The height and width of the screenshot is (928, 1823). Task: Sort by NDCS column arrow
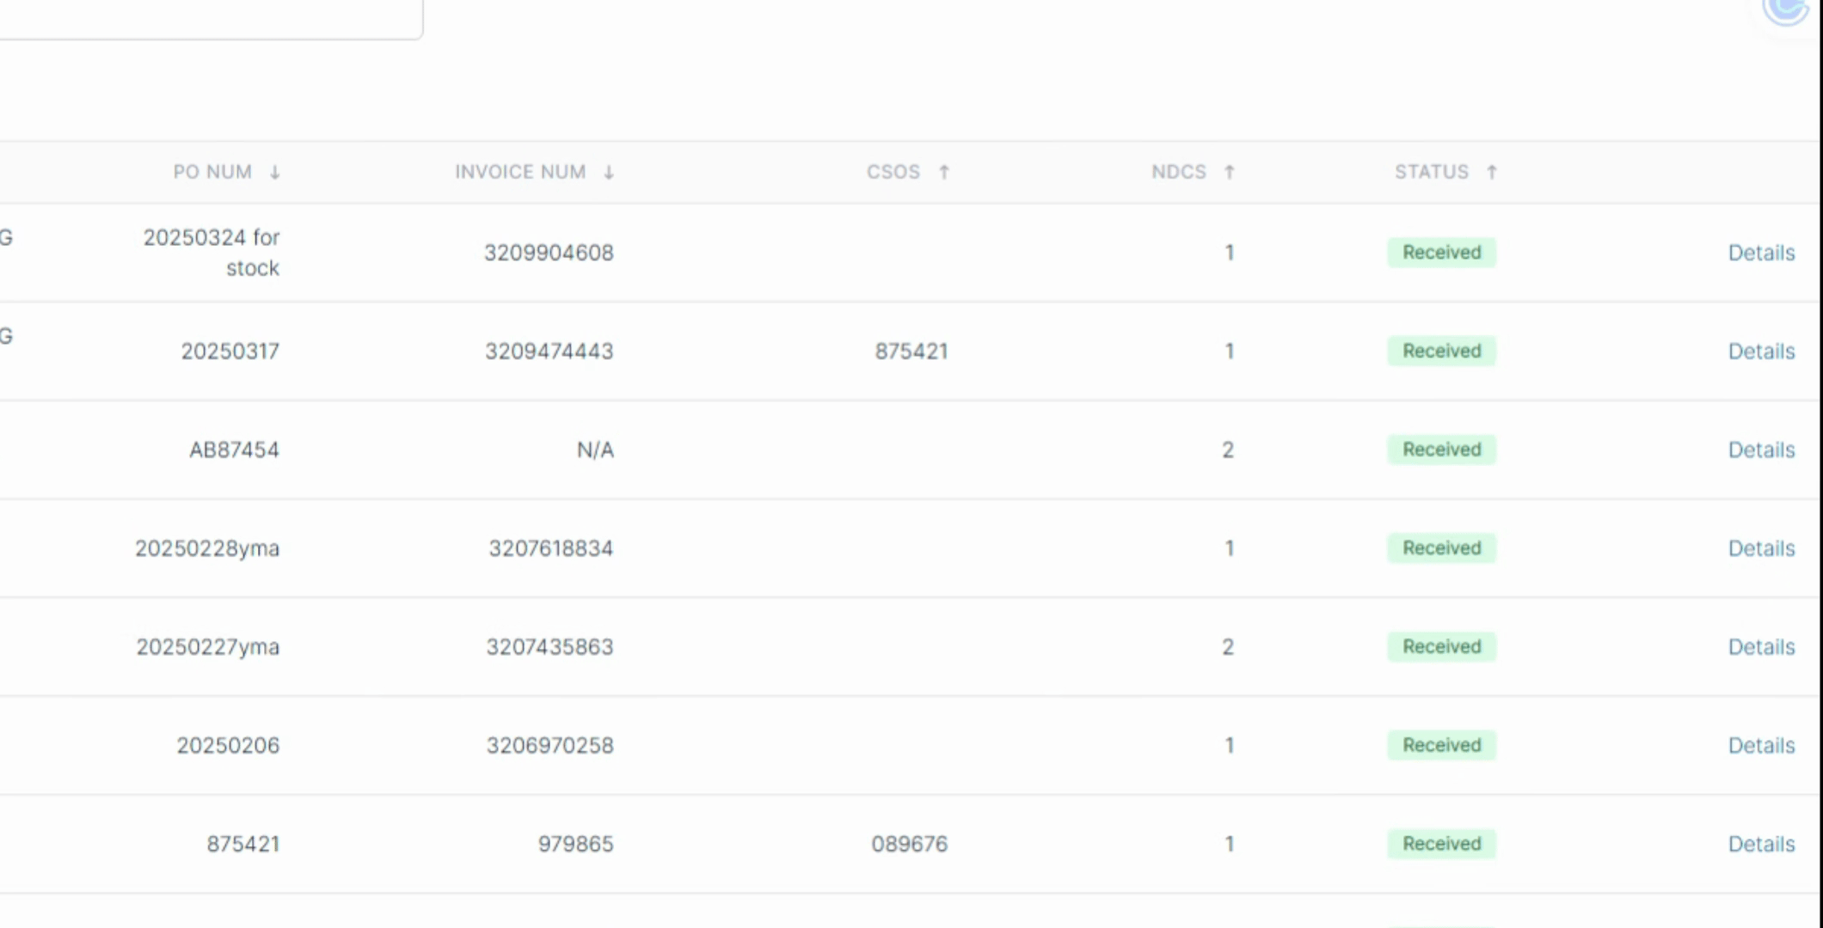(1230, 172)
